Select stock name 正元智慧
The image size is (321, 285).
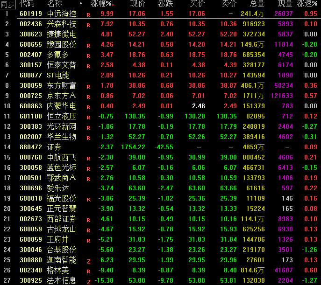[62, 209]
